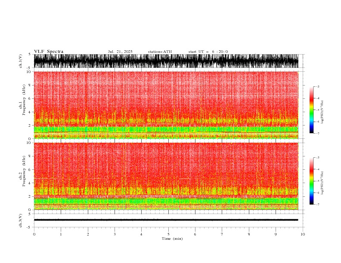This screenshot has width=341, height=263.
Task: Click time axis tick label "8"
Action: click(x=249, y=234)
